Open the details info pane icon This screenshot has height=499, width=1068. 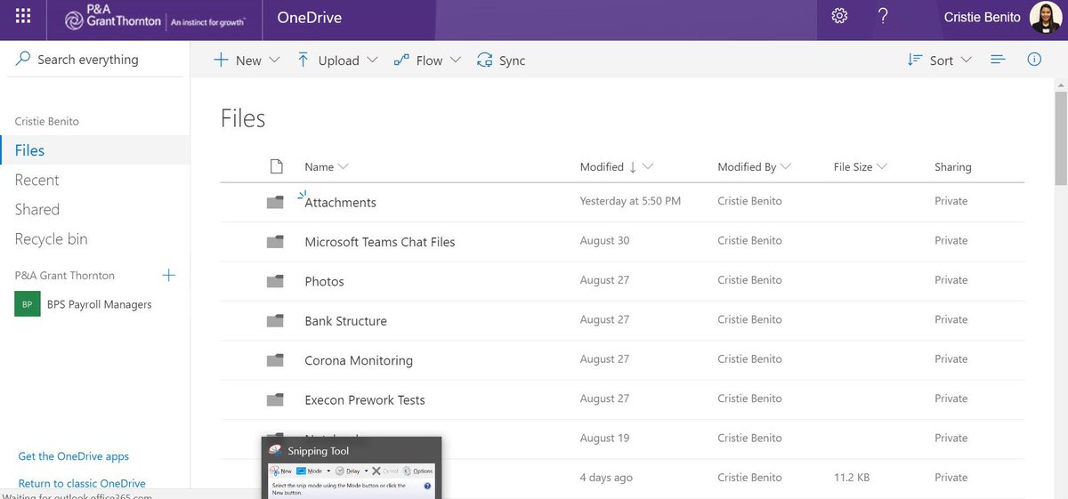click(x=1034, y=60)
